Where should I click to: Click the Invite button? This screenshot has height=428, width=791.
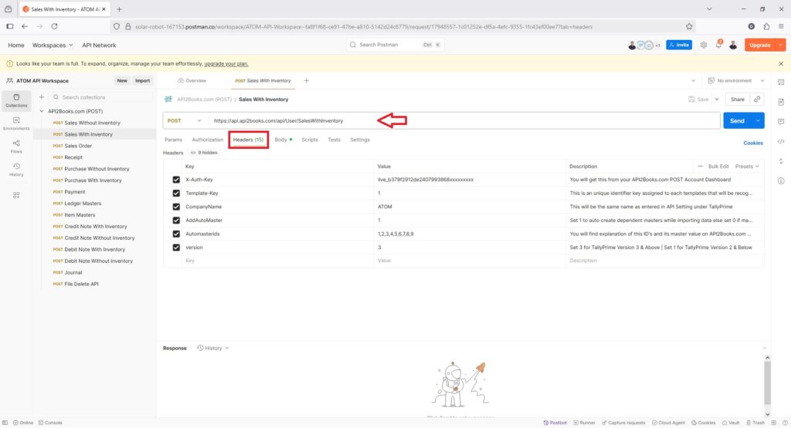(678, 45)
